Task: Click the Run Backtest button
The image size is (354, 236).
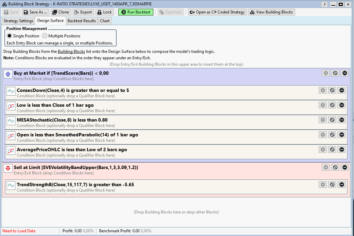Action: (135, 12)
